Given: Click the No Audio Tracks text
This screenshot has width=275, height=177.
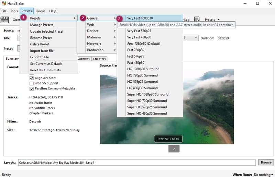Looking at the screenshot, I should [x=41, y=103].
